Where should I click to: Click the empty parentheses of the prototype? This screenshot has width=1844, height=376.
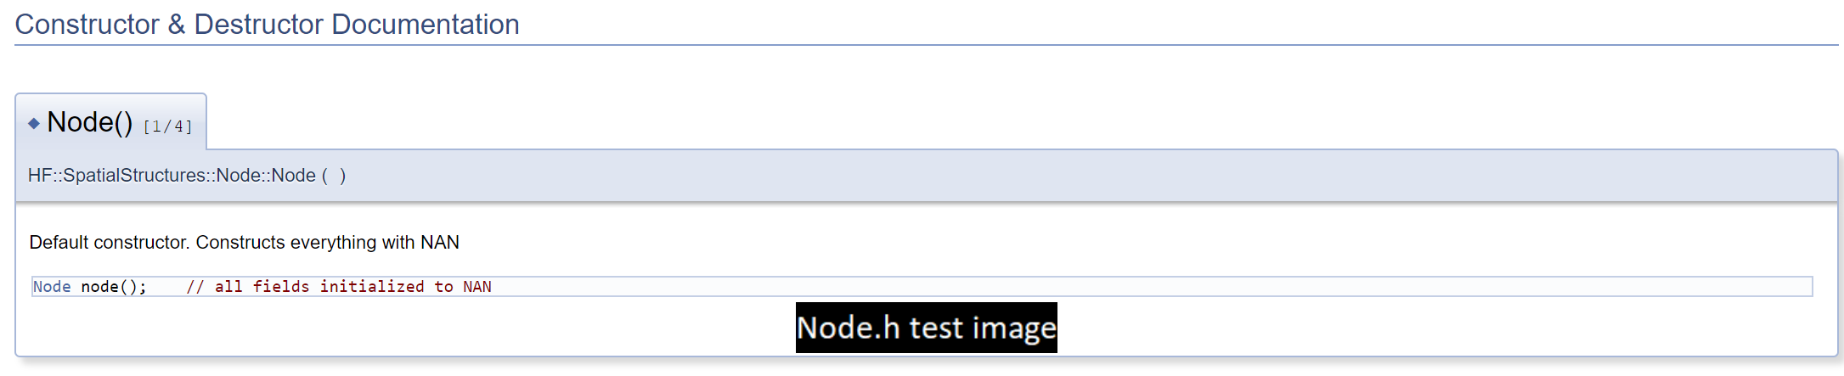click(x=334, y=176)
